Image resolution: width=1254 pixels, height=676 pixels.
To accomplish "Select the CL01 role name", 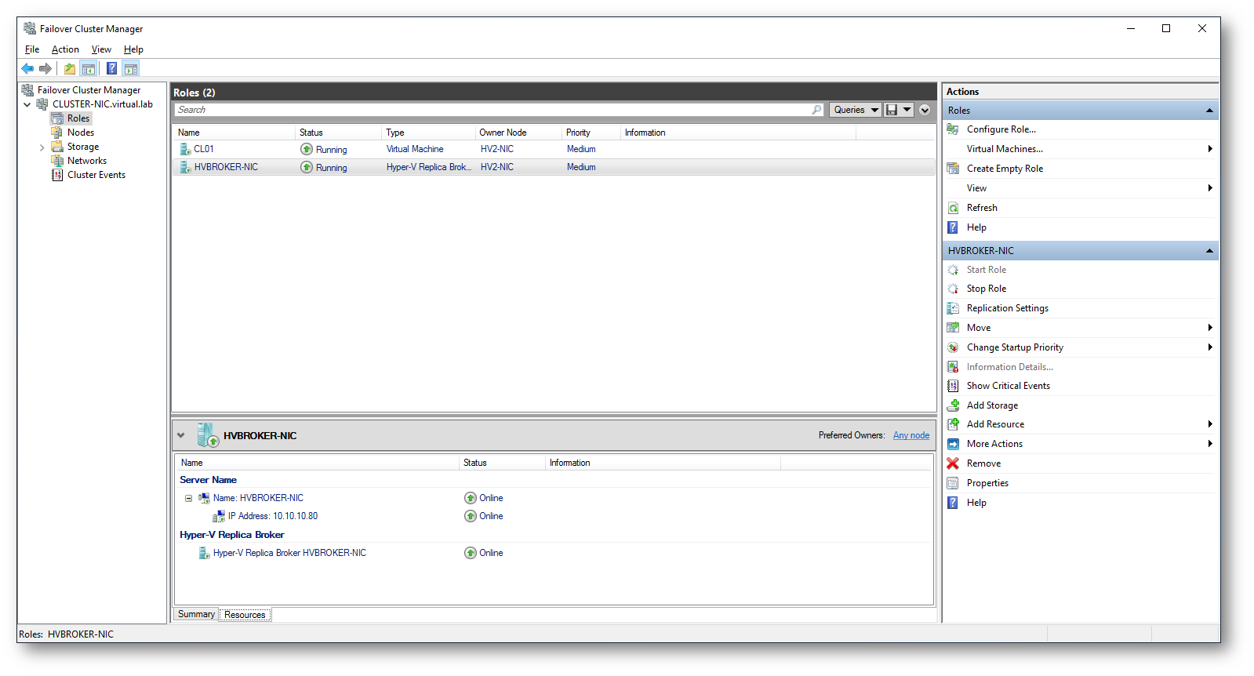I will click(x=204, y=149).
